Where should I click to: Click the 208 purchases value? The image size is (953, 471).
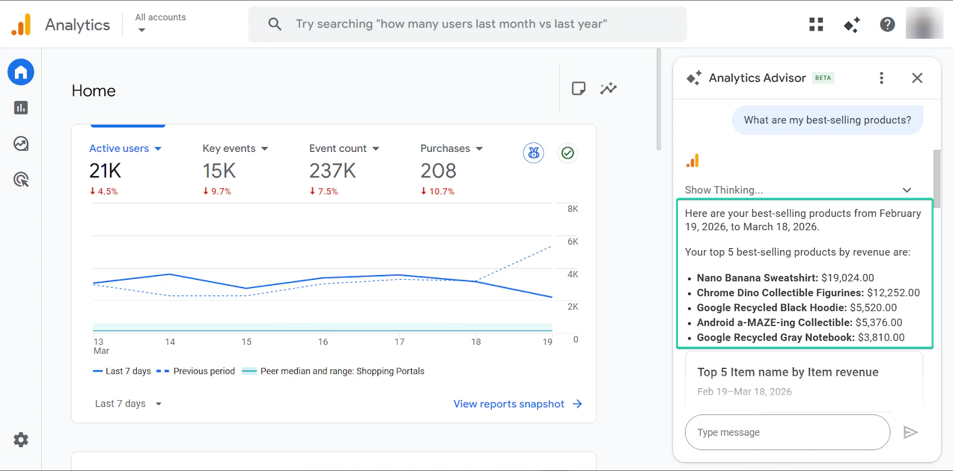click(x=438, y=171)
